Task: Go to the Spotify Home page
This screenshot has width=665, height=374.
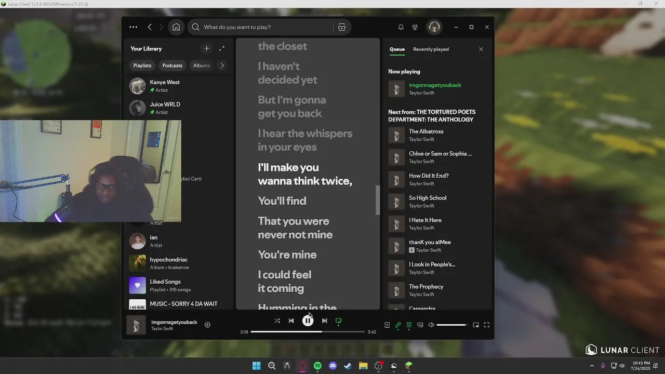Action: coord(176,27)
